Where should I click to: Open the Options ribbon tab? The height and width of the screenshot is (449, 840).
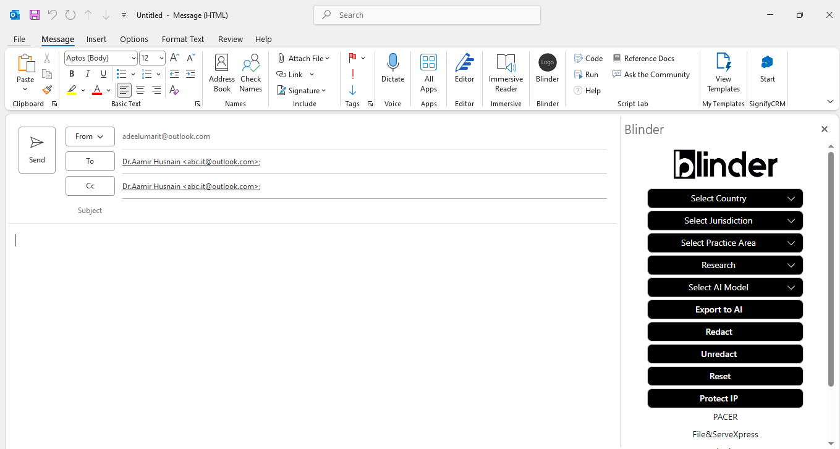coord(134,39)
